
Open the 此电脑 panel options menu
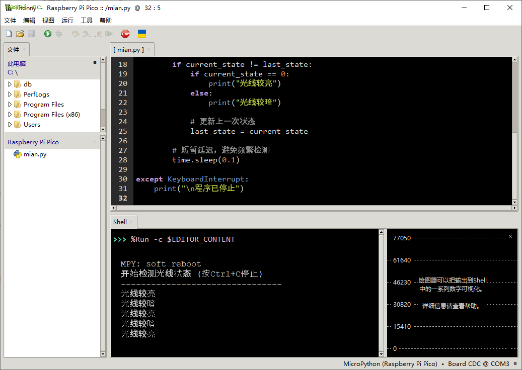click(x=95, y=63)
